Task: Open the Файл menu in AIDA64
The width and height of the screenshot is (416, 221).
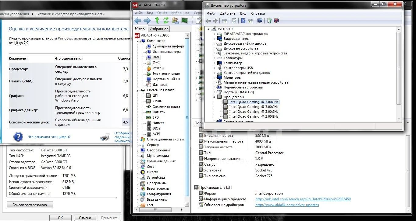Action: click(138, 13)
